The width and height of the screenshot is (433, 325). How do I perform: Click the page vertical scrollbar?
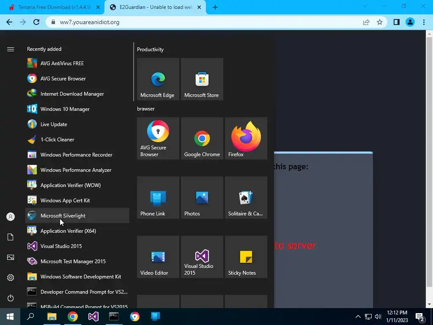429,162
